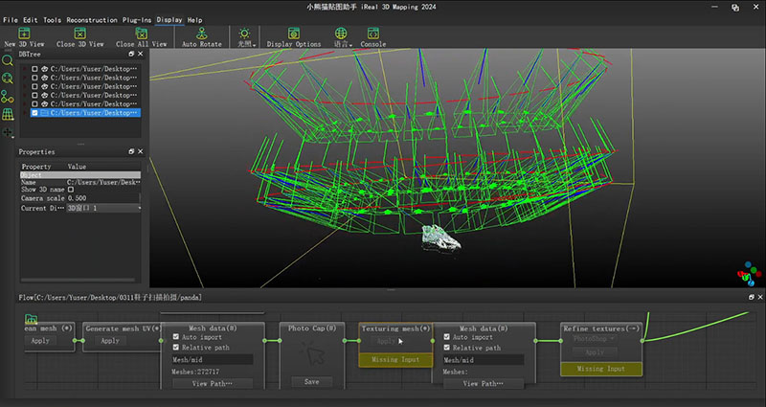This screenshot has height=407, width=766.
Task: Open the 语言 language dropdown in toolbar
Action: (x=342, y=37)
